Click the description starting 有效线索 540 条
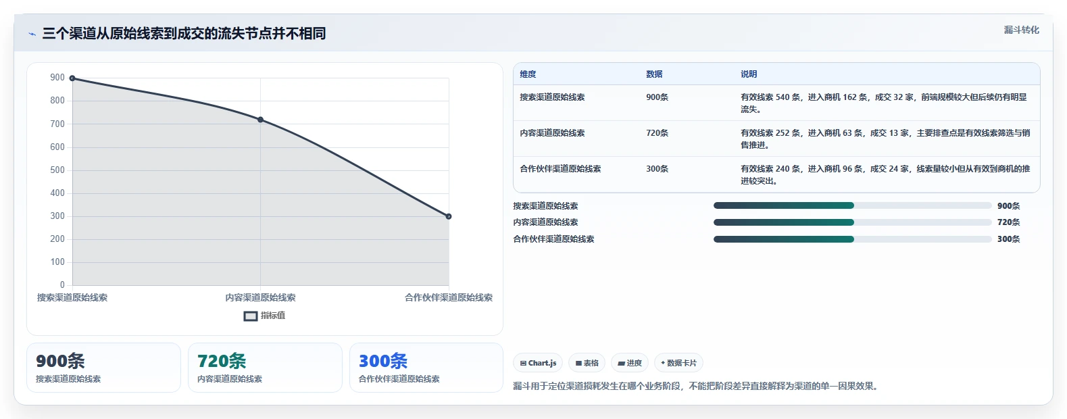This screenshot has width=1067, height=419. tap(884, 103)
